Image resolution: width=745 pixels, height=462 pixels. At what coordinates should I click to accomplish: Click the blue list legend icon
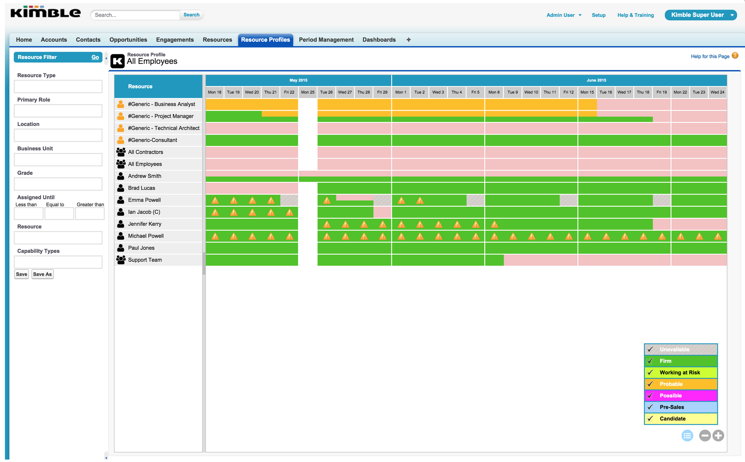687,436
